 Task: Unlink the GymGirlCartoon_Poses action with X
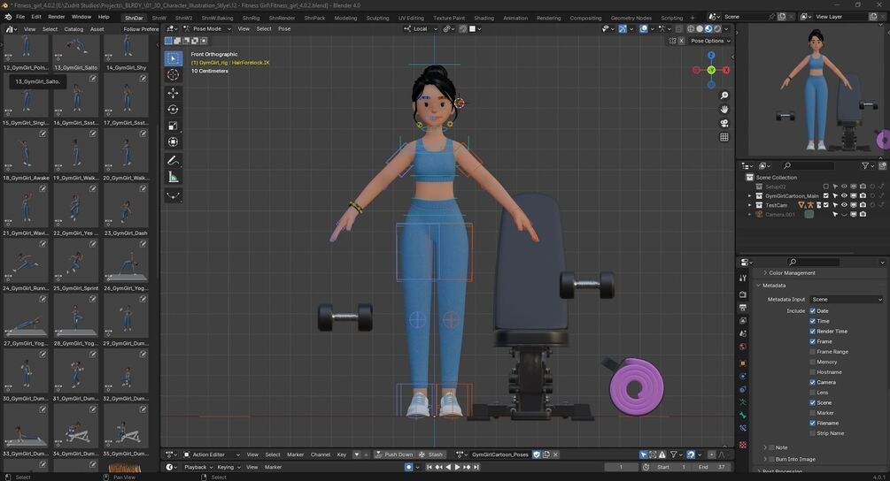(555, 454)
